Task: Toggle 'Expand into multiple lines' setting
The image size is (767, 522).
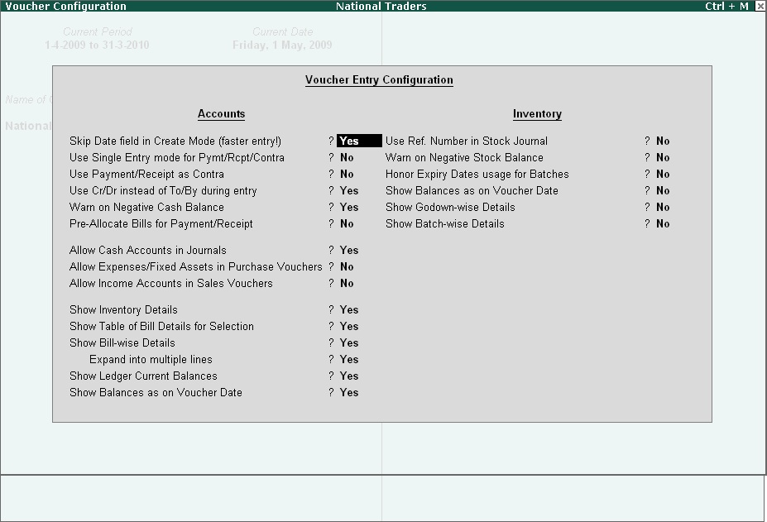Action: 348,359
